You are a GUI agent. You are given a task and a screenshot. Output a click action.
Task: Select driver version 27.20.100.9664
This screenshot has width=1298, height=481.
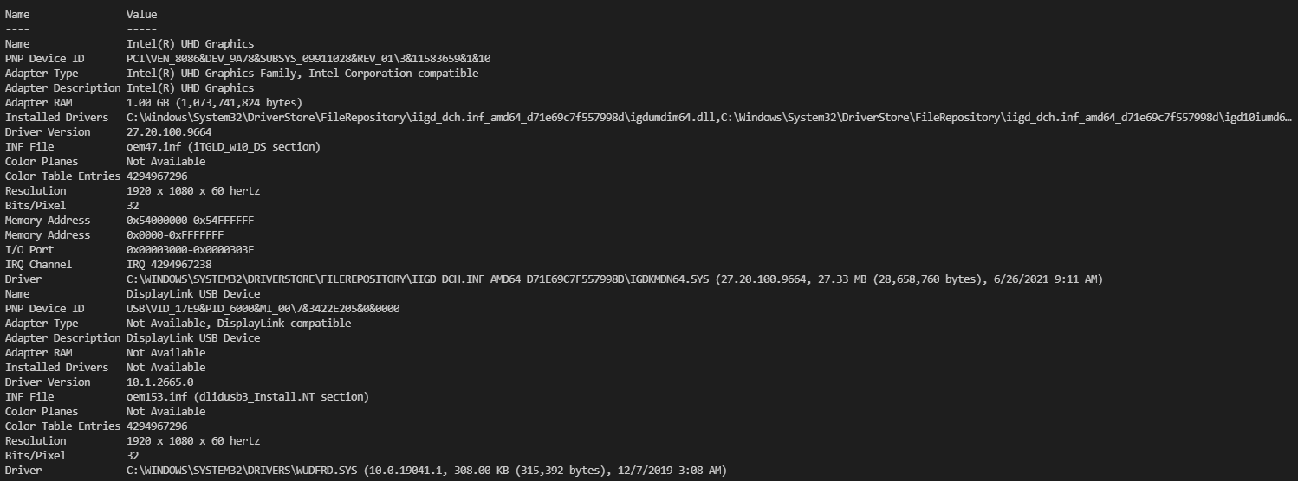click(169, 131)
